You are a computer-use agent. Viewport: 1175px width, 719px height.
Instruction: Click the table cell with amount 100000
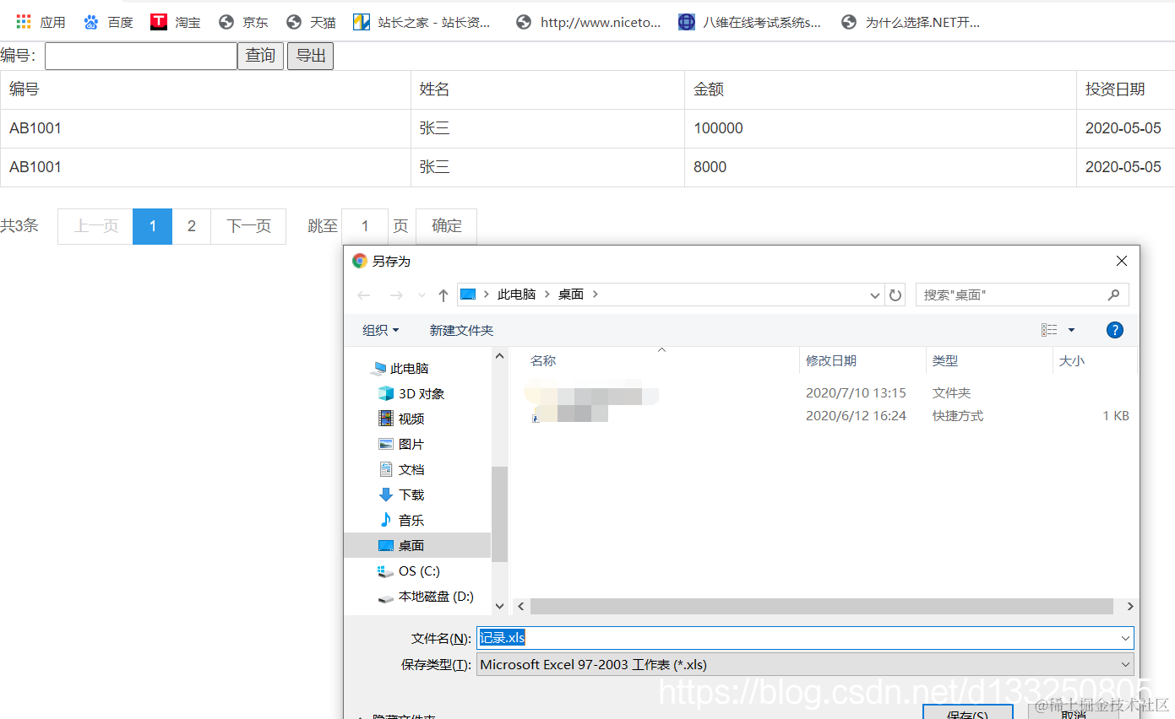tap(880, 128)
